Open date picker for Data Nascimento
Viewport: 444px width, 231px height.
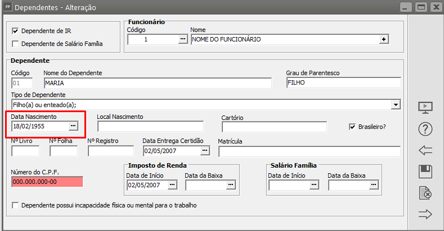tap(73, 127)
